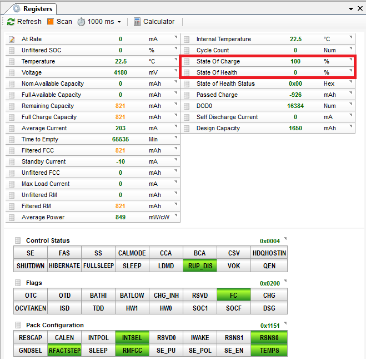The height and width of the screenshot is (359, 366).
Task: Start Scan with the orange icon
Action: [x=51, y=22]
